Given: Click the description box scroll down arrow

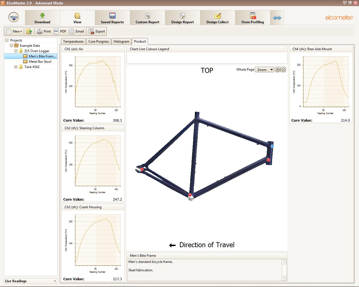Looking at the screenshot, I should [284, 278].
